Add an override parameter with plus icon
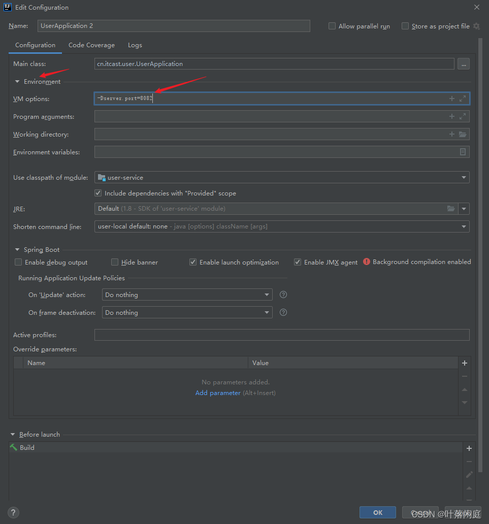The image size is (489, 524). pyautogui.click(x=464, y=363)
